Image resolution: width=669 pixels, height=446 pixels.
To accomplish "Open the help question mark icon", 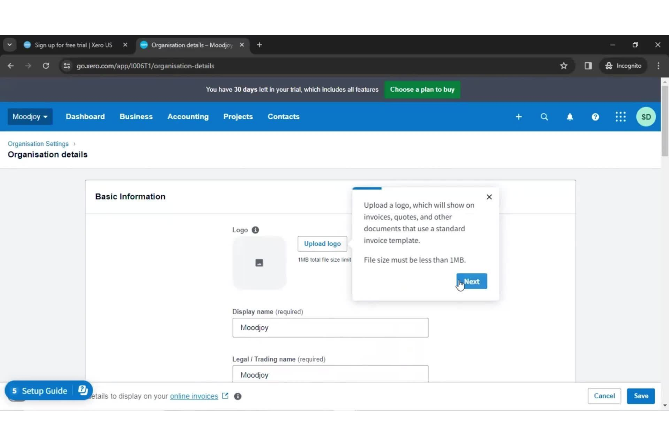I will point(595,117).
